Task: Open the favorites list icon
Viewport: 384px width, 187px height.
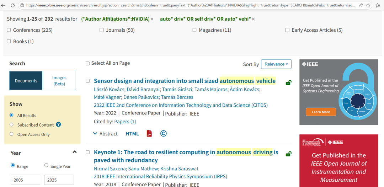Action: point(378,5)
